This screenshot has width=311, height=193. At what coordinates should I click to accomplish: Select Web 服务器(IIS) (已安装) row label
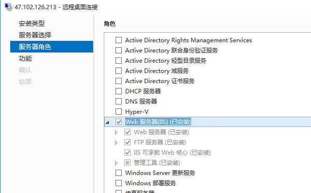click(x=158, y=122)
